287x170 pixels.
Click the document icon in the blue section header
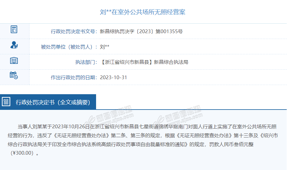click(6, 102)
